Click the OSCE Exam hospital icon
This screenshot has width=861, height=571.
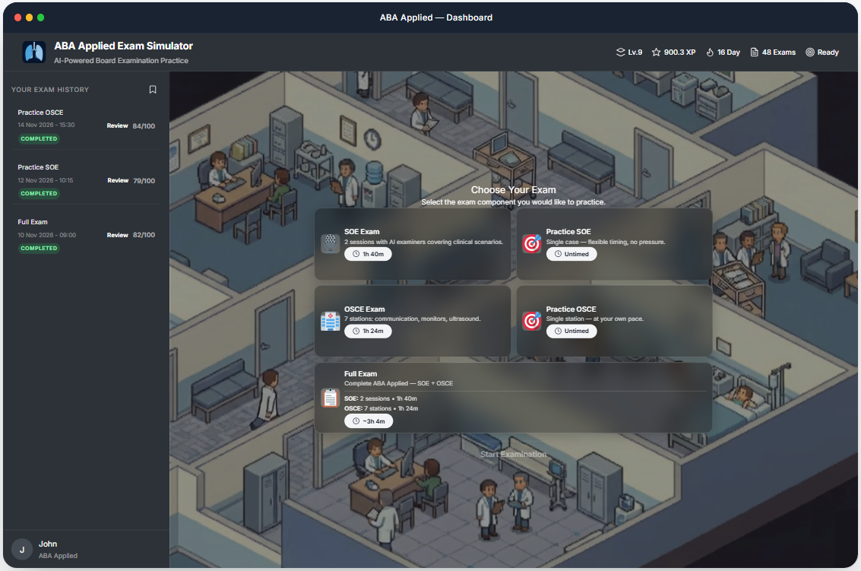point(330,321)
